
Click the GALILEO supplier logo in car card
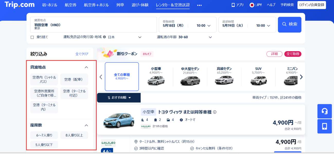tap(146, 126)
